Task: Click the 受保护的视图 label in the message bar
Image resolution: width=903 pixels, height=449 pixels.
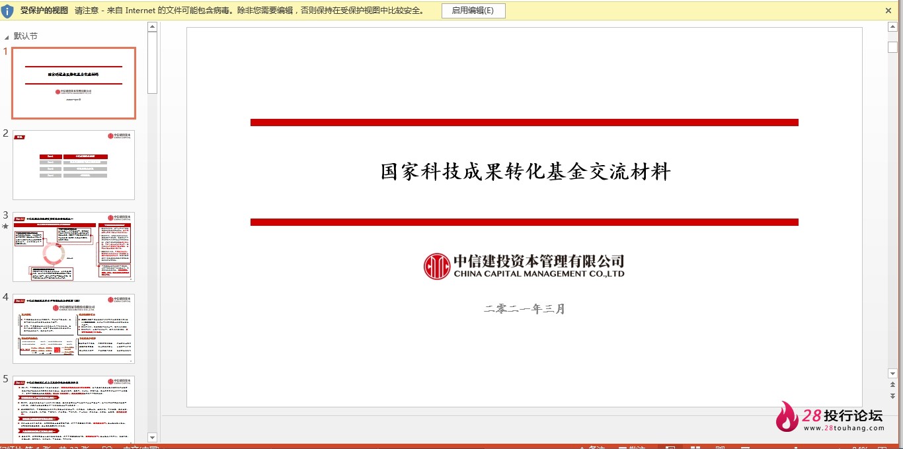Action: tap(44, 11)
